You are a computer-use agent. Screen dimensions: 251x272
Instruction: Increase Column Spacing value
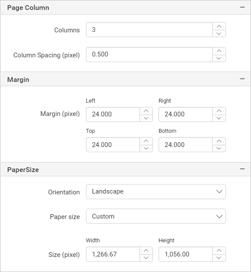219,51
